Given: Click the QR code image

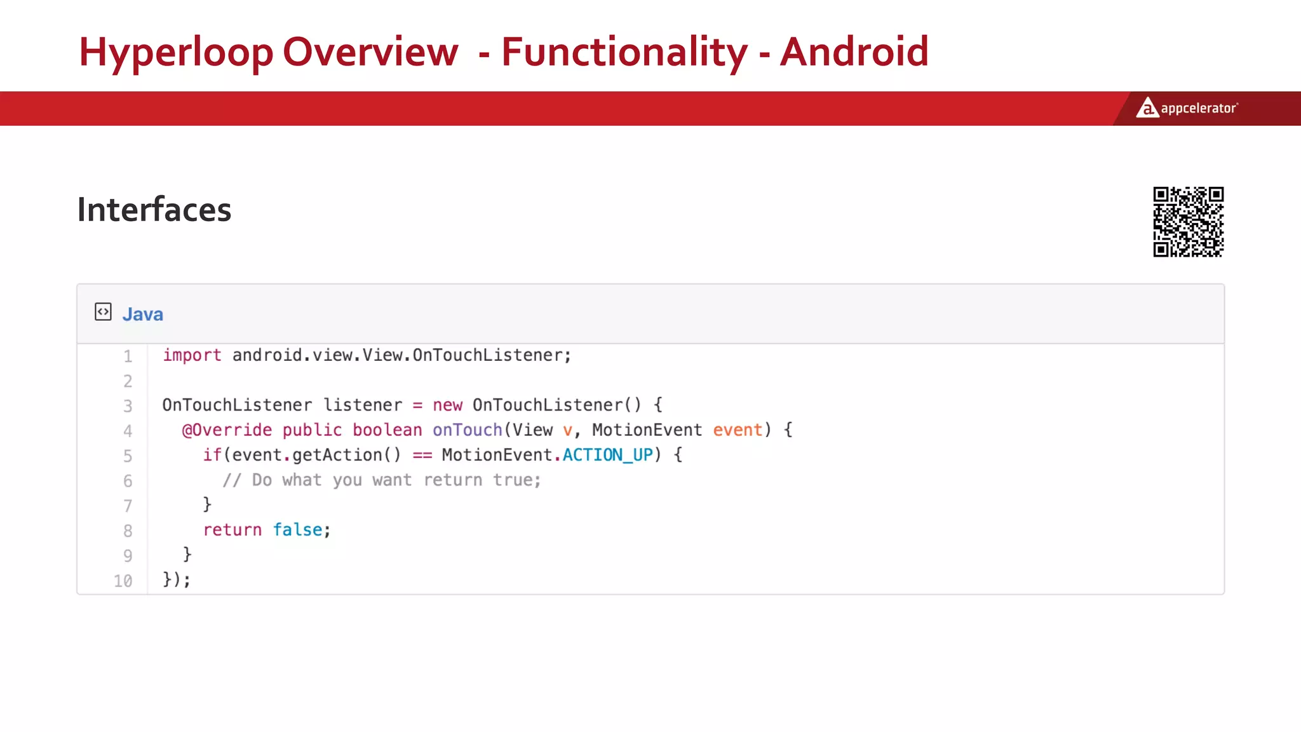Looking at the screenshot, I should (1188, 222).
